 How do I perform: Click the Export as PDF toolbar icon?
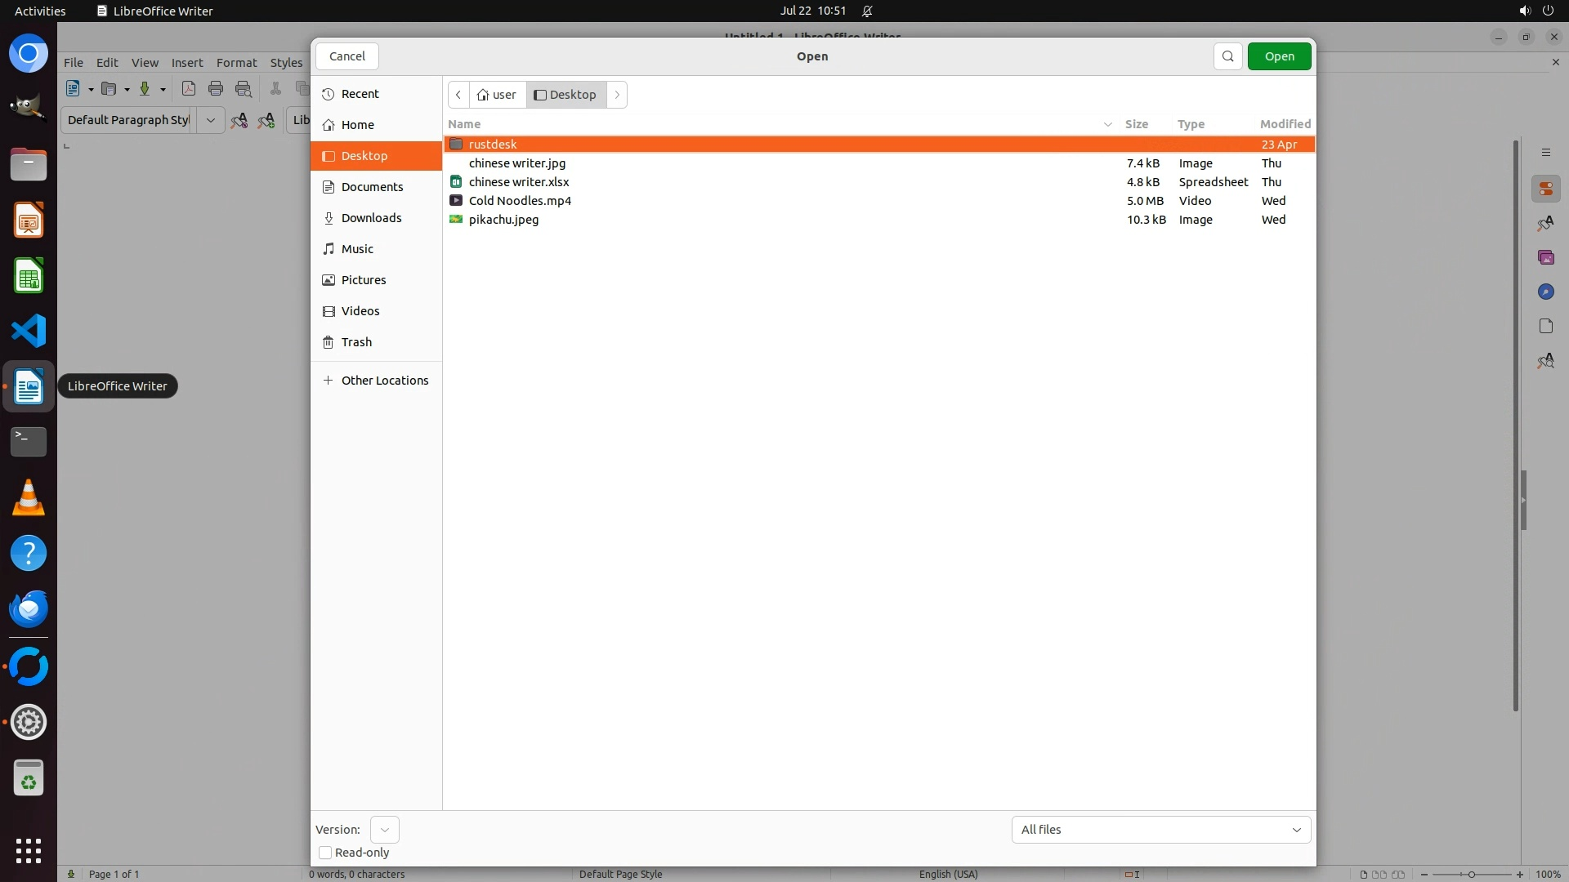coord(188,89)
